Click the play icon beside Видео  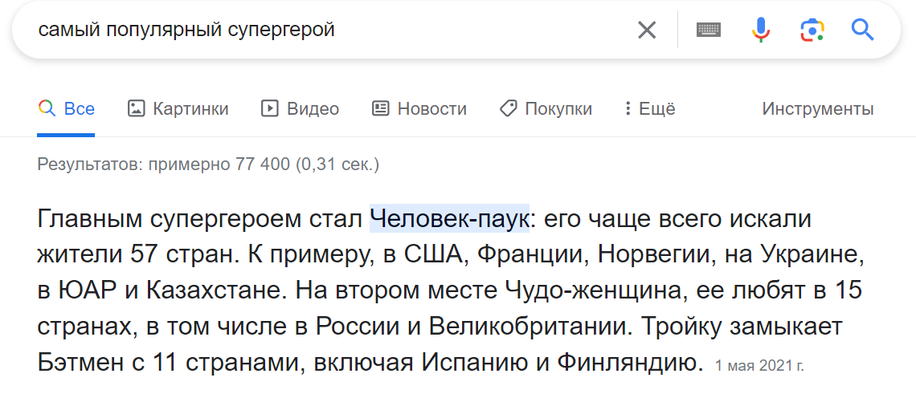pos(269,108)
